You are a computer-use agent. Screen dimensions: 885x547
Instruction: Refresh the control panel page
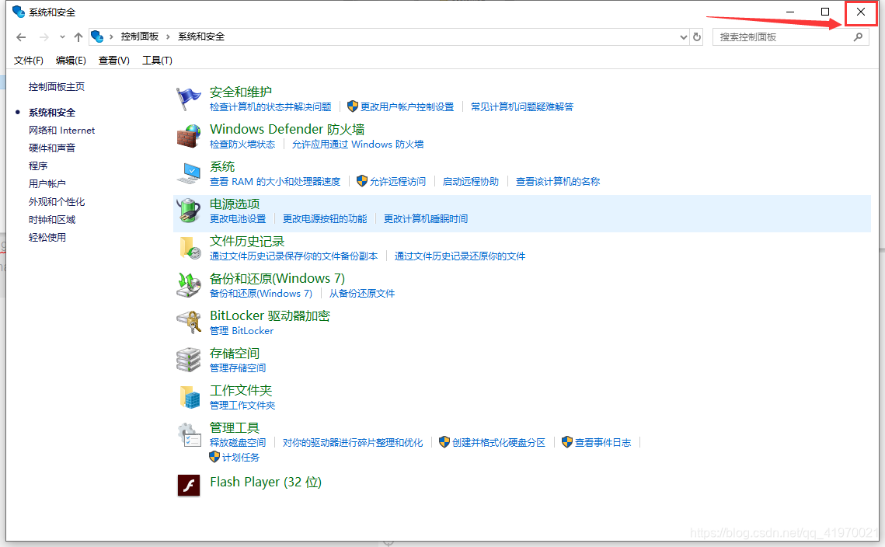click(697, 37)
